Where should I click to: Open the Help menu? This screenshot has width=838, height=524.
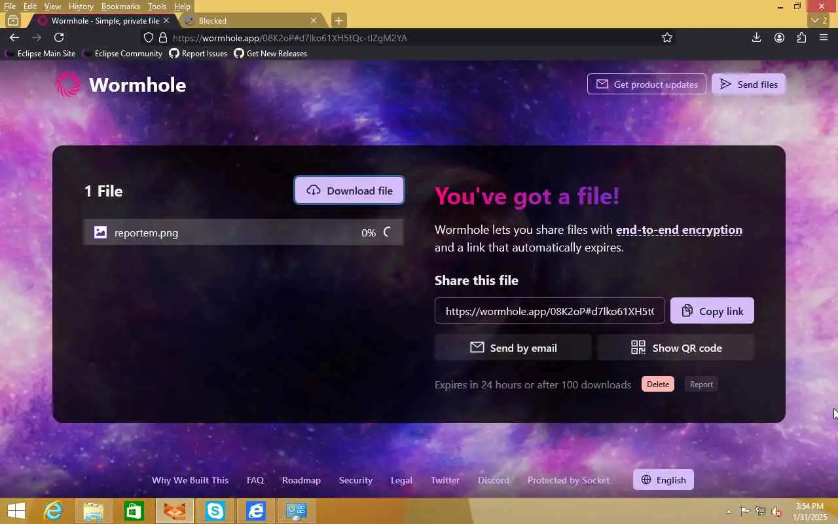(x=182, y=7)
